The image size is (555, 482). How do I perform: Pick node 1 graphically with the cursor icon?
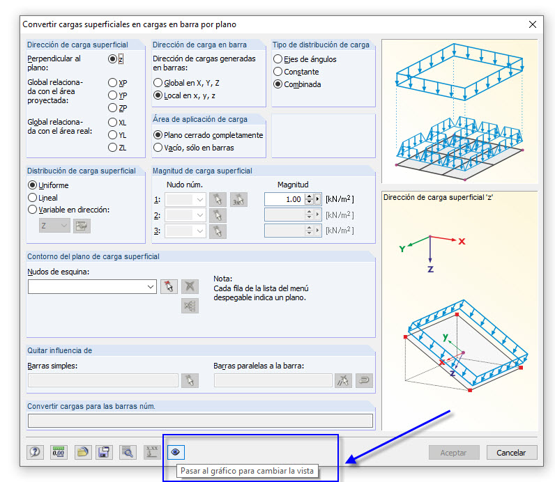coord(218,199)
